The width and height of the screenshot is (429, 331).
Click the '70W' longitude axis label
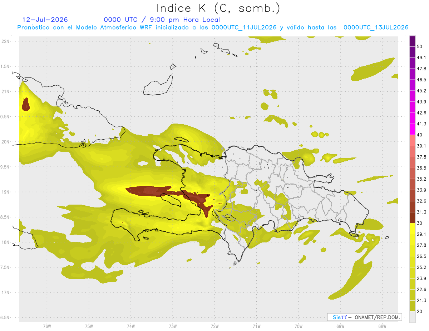(299, 326)
